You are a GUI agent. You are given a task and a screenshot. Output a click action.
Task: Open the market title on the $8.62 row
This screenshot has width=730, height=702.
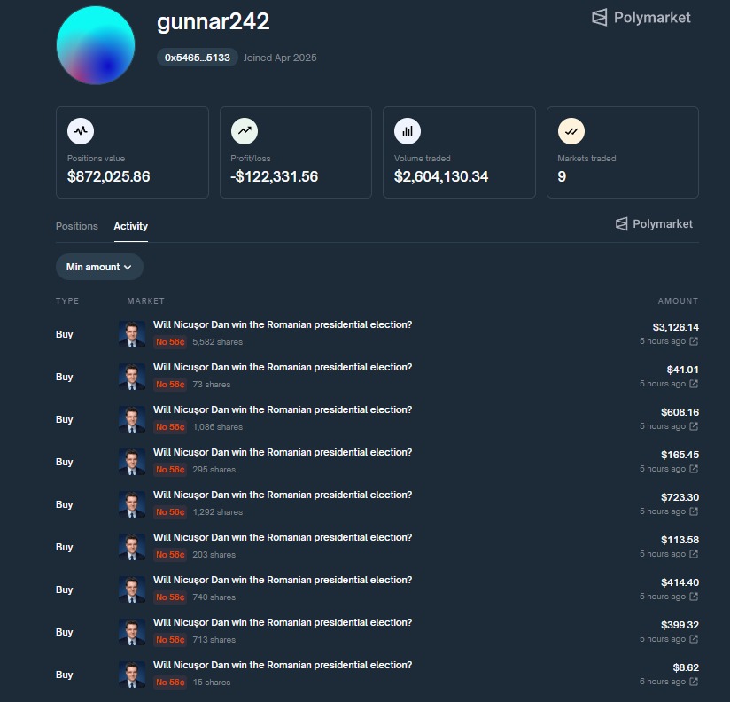pyautogui.click(x=283, y=665)
